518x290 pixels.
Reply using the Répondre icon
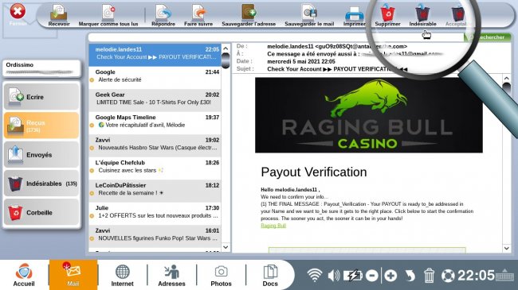(x=163, y=15)
